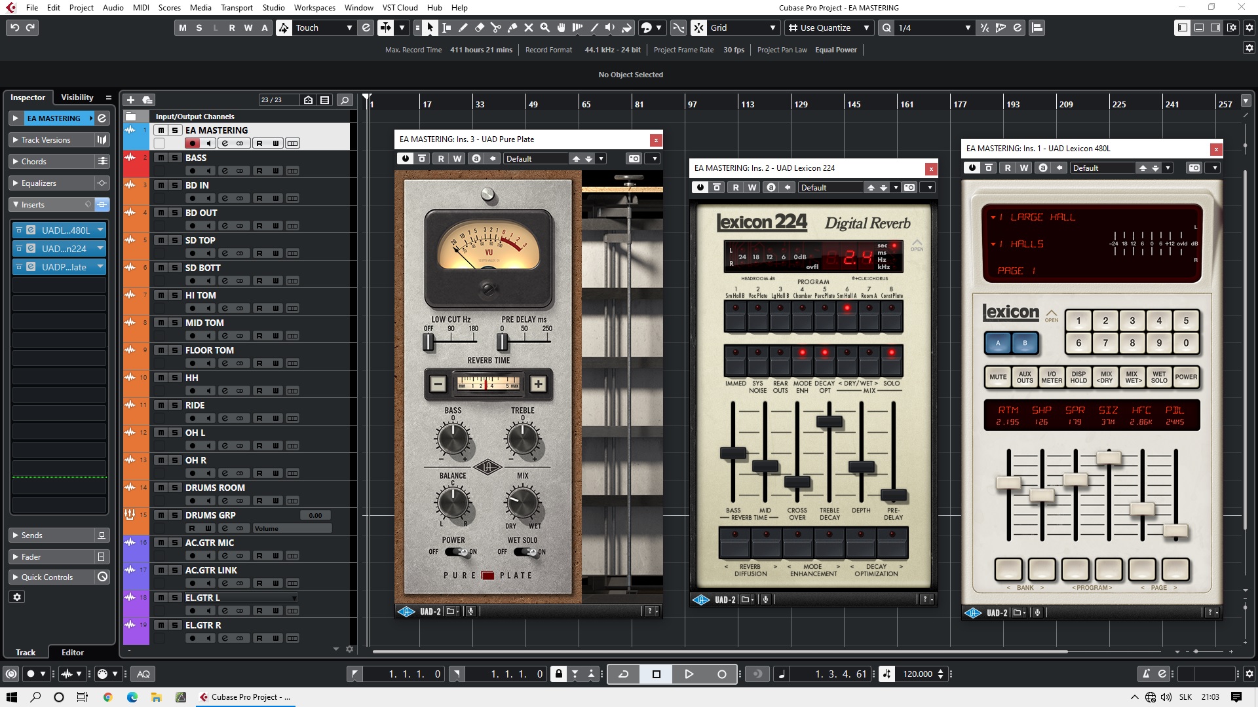Toggle Pure Plate POWER switch

coord(457,552)
